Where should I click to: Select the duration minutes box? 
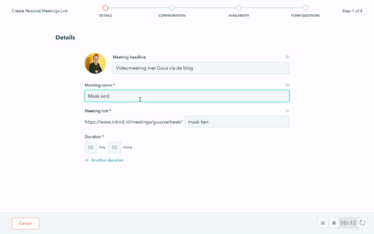click(x=115, y=147)
